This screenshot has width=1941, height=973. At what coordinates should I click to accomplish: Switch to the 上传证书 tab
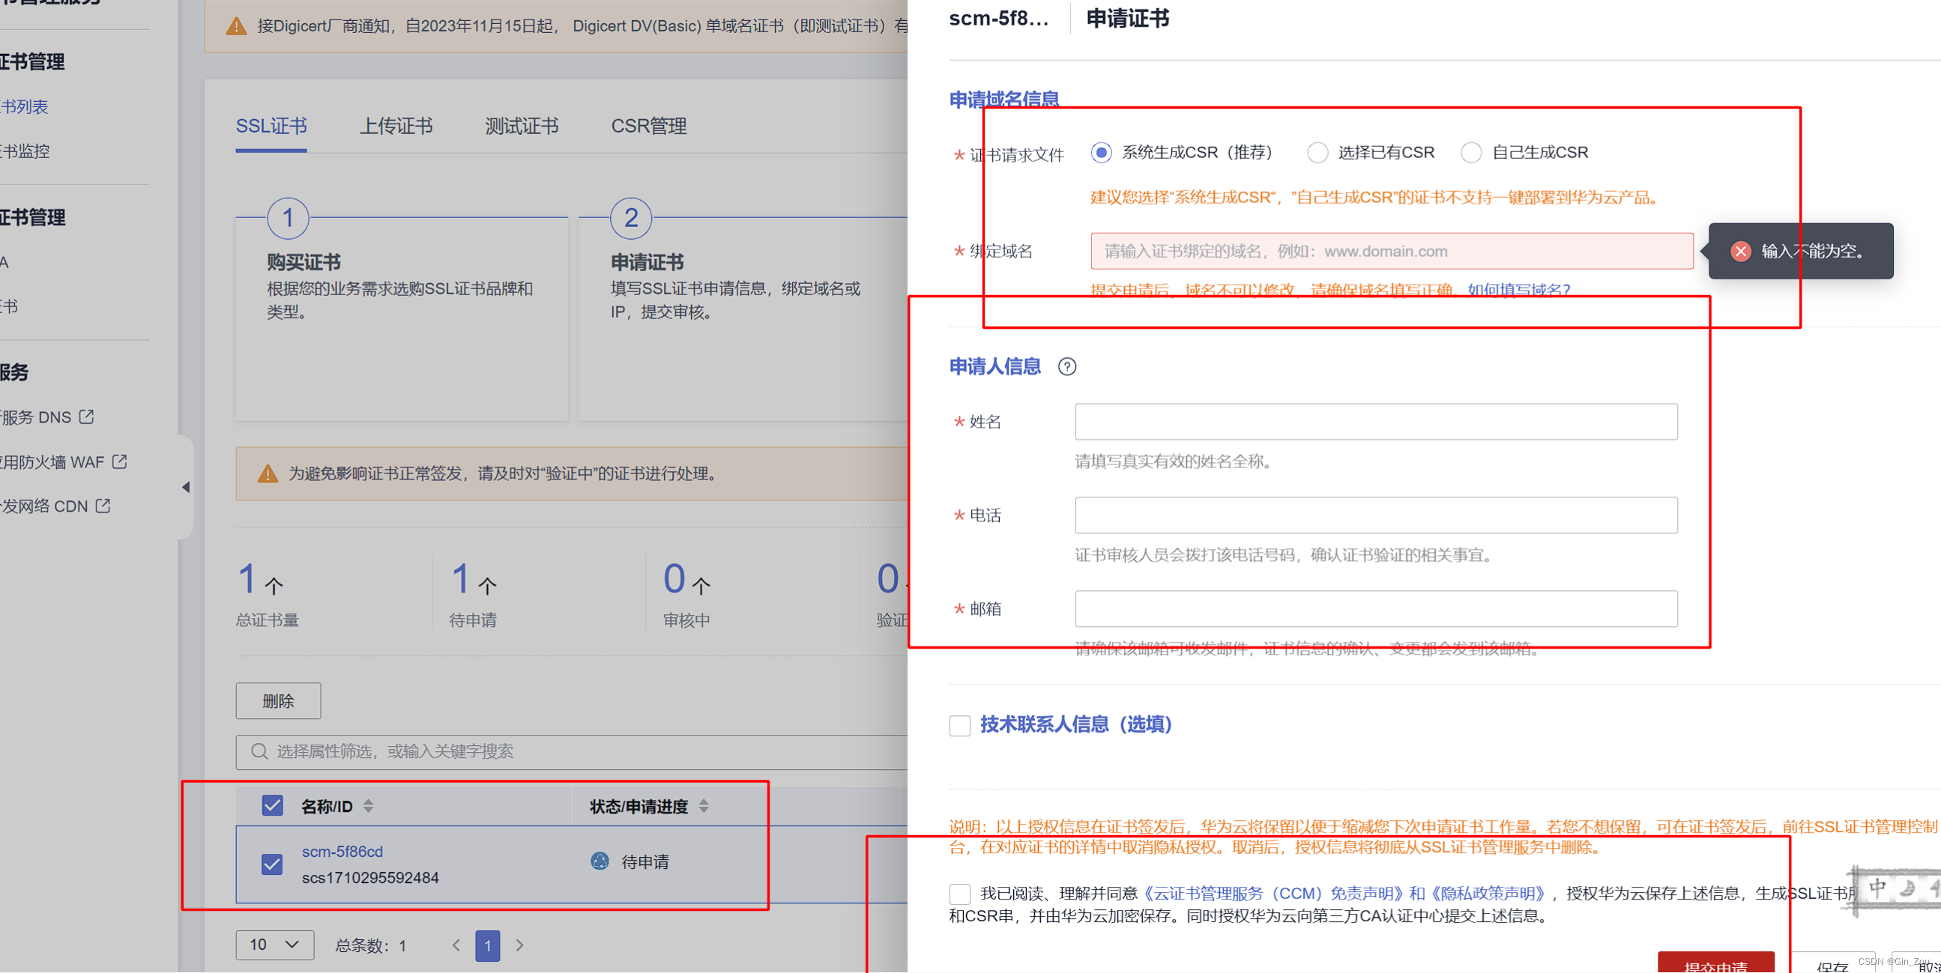(x=396, y=126)
